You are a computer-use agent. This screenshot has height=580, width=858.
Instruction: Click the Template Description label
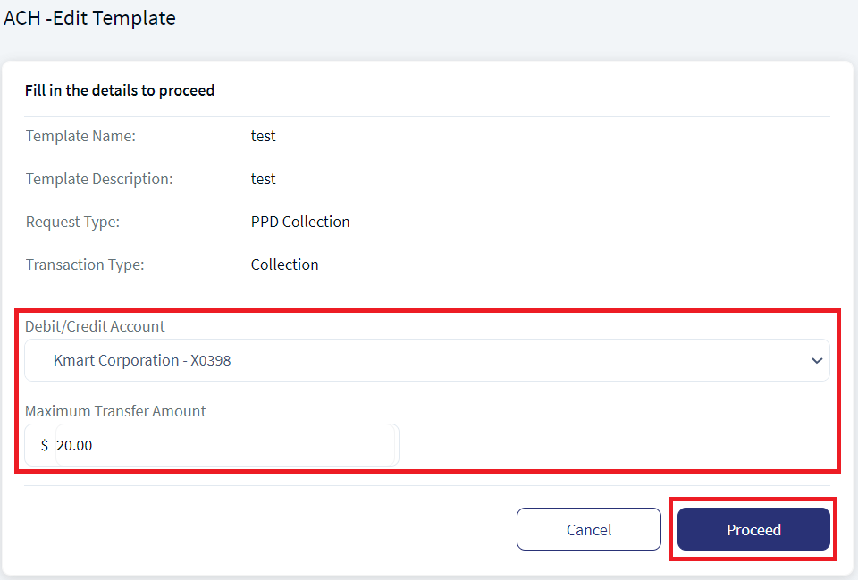[99, 179]
